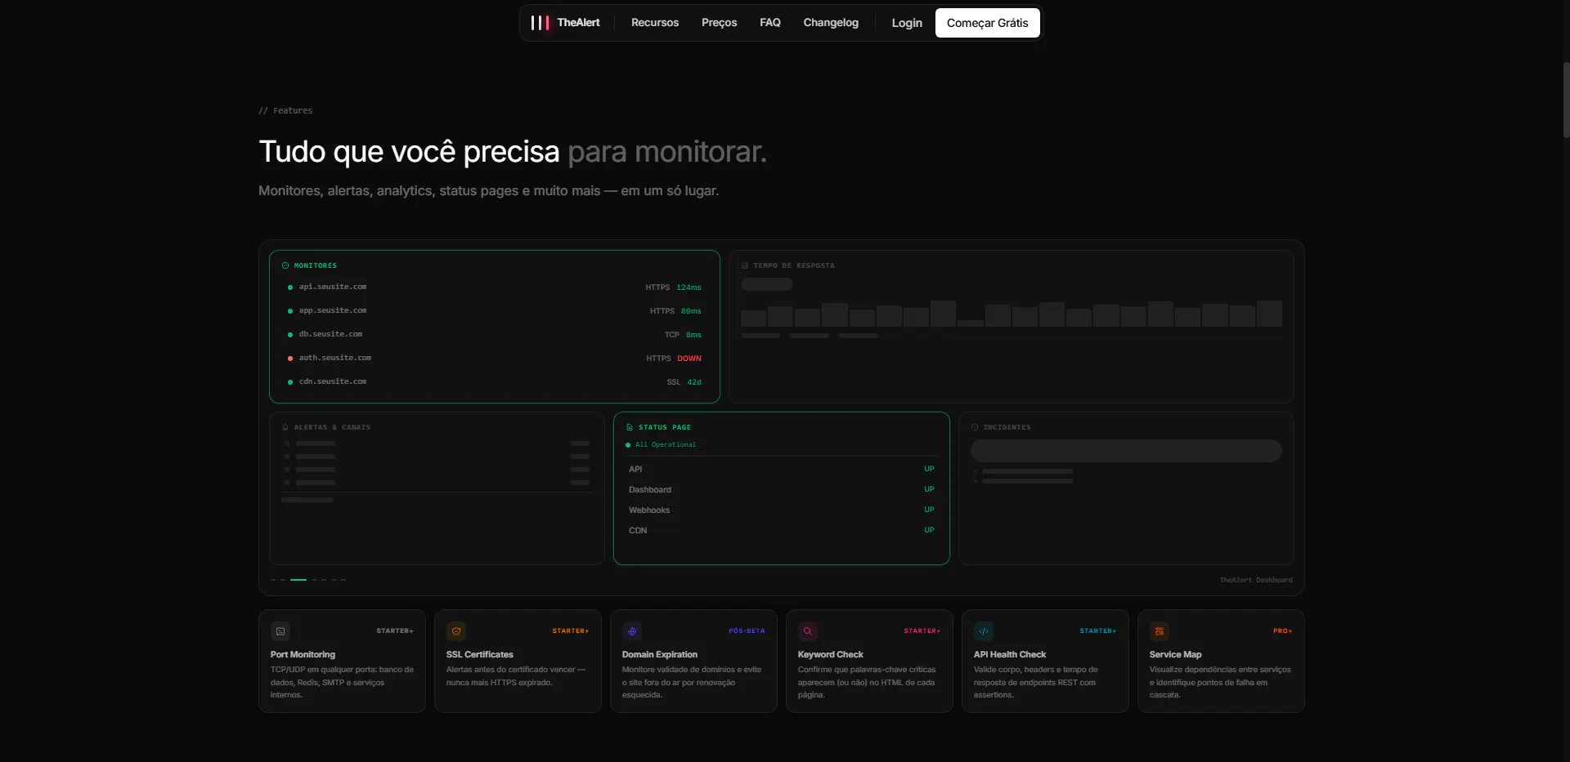Click the 124ms response time value
The width and height of the screenshot is (1570, 762).
click(689, 287)
